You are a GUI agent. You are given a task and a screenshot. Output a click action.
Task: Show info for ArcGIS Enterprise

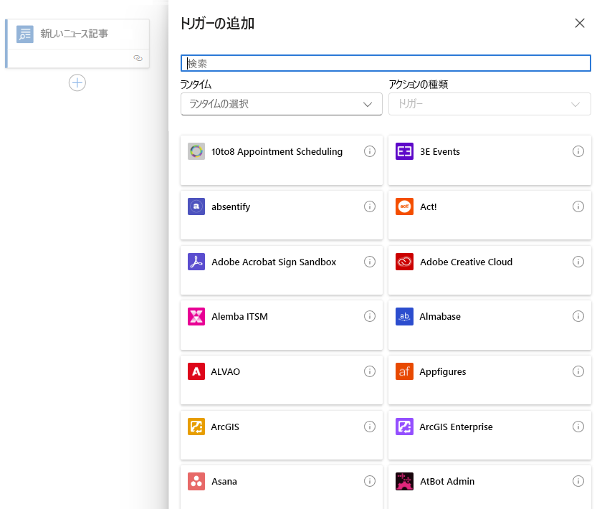578,427
